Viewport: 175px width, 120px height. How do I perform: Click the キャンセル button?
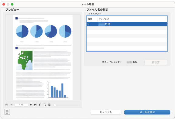[x=106, y=112]
